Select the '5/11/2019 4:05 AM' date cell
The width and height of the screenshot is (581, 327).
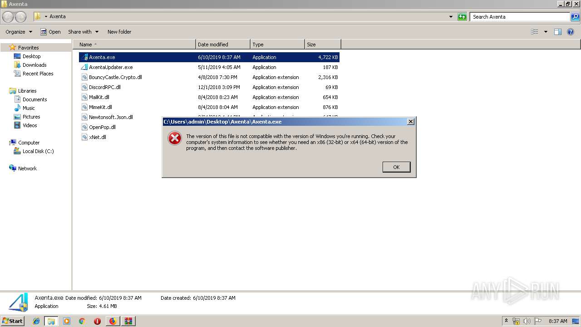point(219,67)
